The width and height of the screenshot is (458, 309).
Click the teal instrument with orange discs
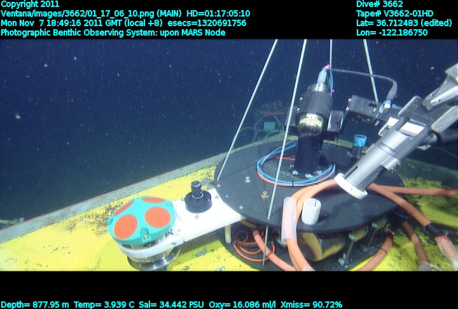(x=141, y=219)
